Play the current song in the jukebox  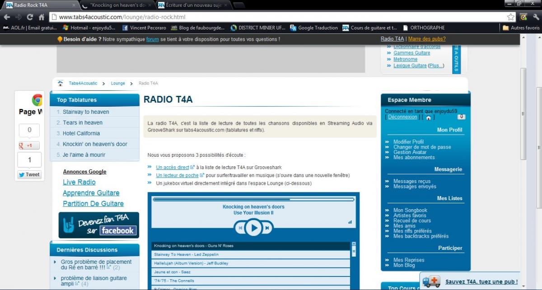click(x=254, y=228)
